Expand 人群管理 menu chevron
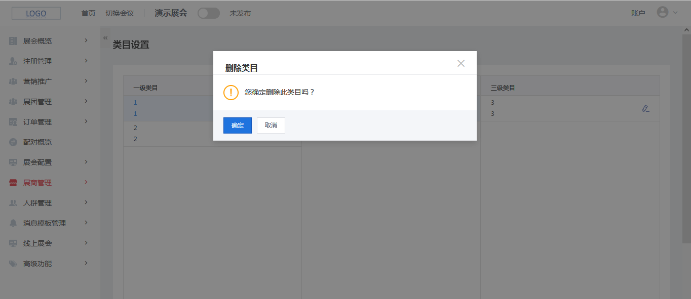Viewport: 691px width, 299px height. coord(86,202)
